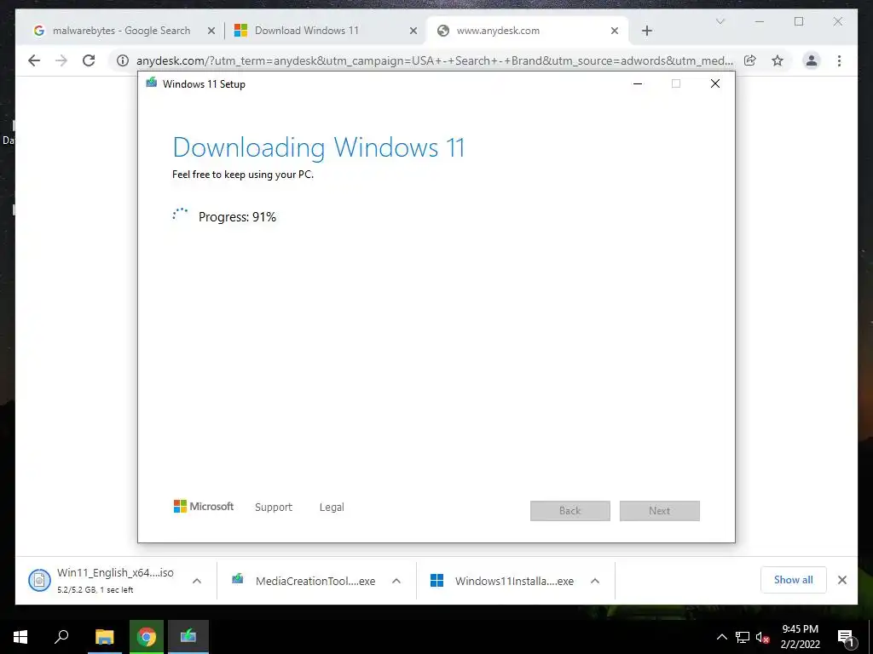Click Chrome's forward arrow

point(61,60)
